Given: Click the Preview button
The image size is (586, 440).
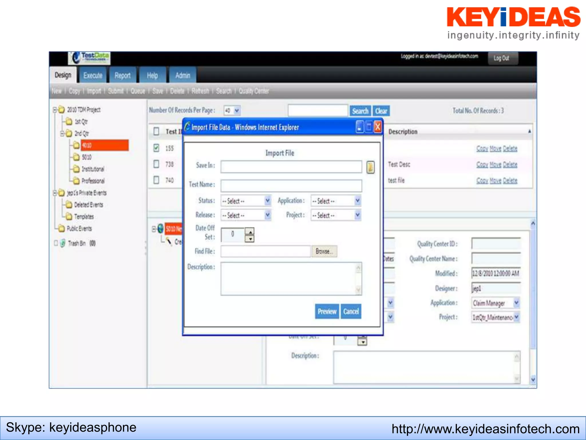Looking at the screenshot, I should coord(327,311).
